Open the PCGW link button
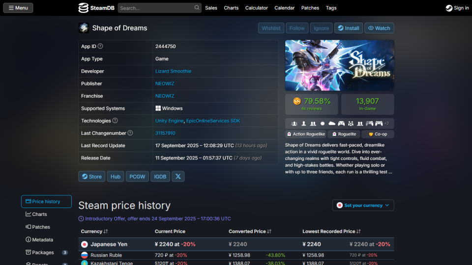The height and width of the screenshot is (265, 472). click(137, 176)
